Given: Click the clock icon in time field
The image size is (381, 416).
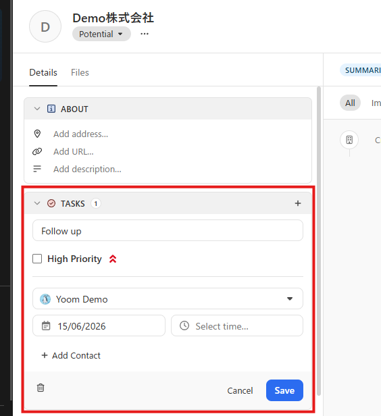Looking at the screenshot, I should click(x=184, y=326).
